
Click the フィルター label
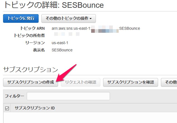pyautogui.click(x=14, y=96)
